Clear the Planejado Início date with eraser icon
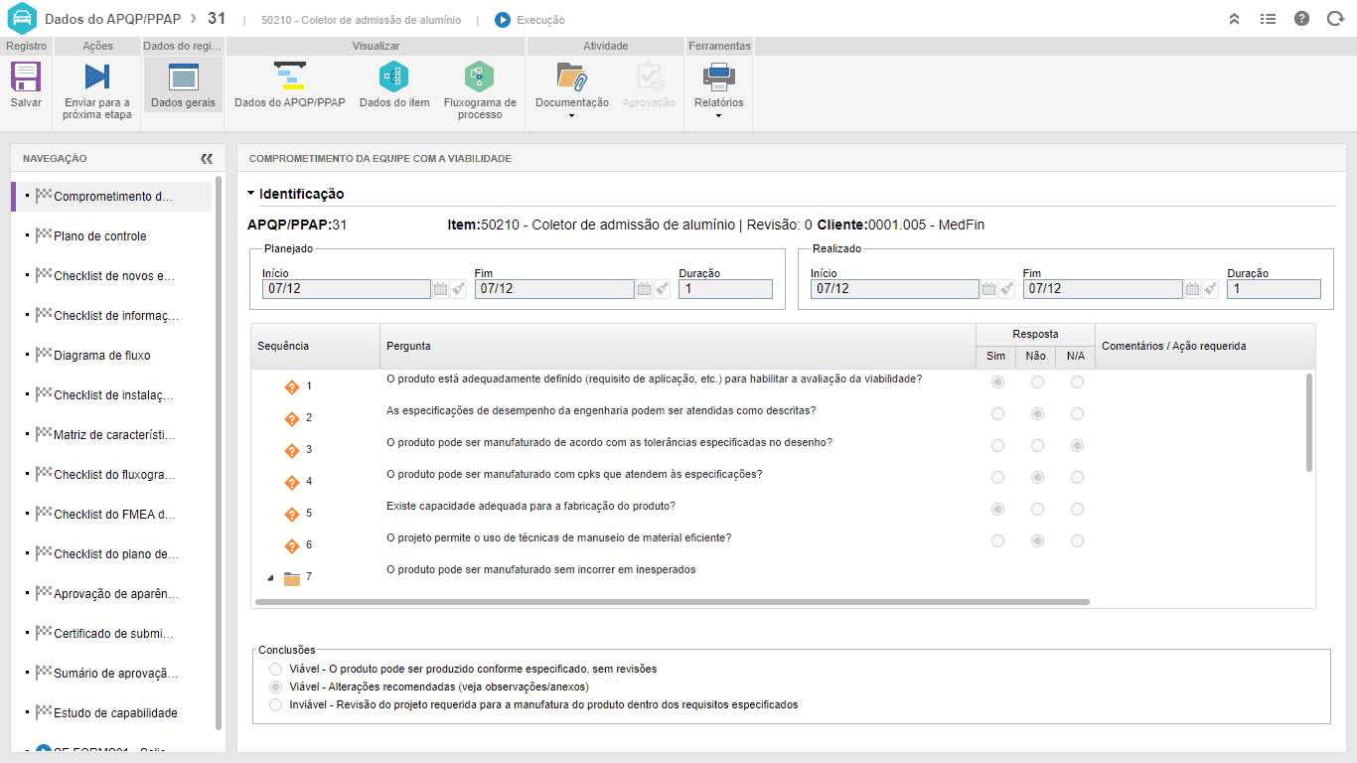 tap(458, 289)
